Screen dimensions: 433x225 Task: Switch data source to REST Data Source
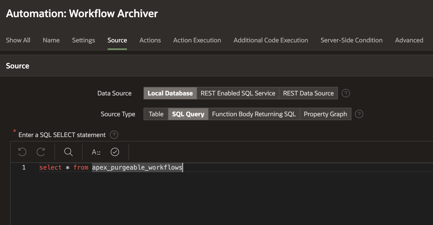(x=308, y=93)
